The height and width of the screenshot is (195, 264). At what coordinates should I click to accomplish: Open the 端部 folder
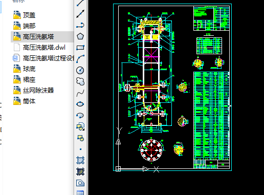[25, 26]
